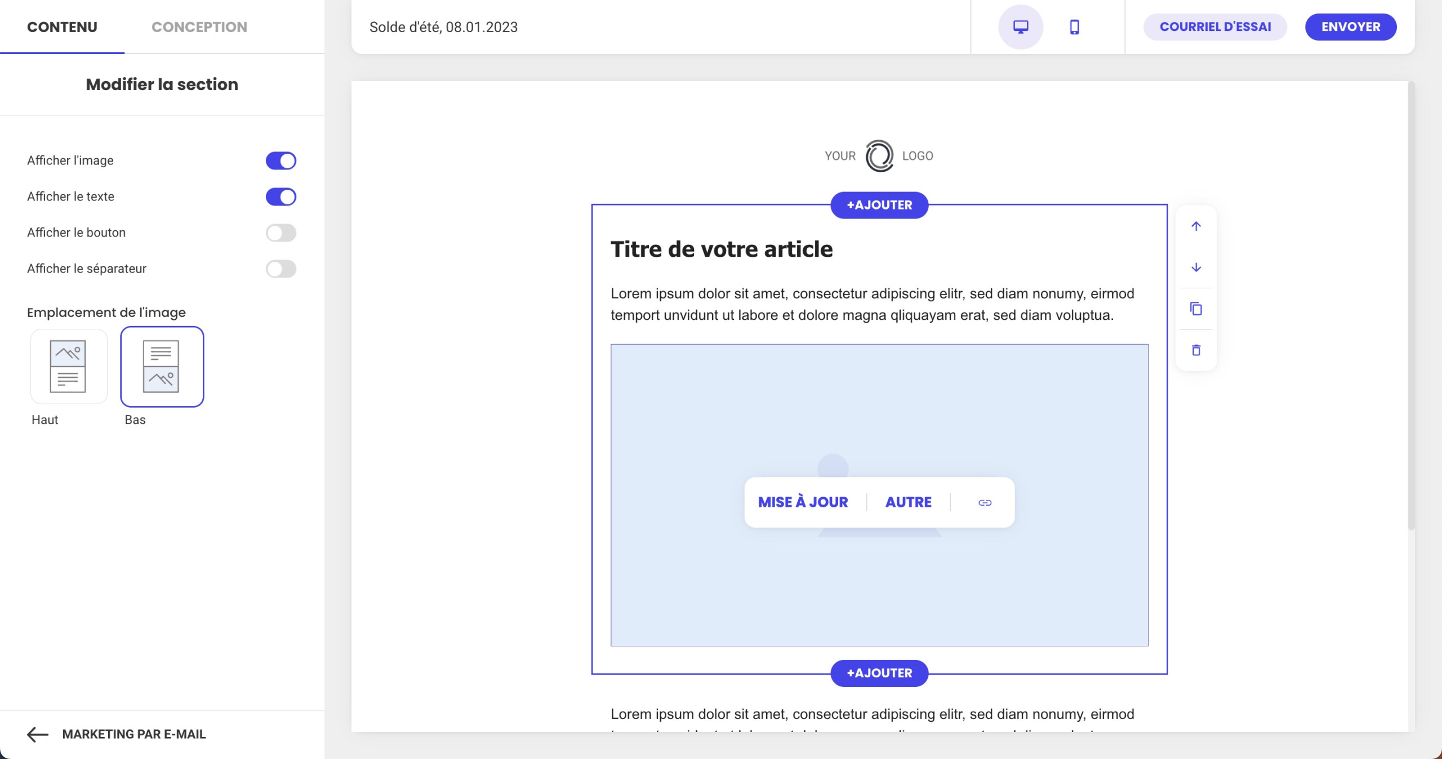The height and width of the screenshot is (759, 1442).
Task: Open the CONCEPTION tab
Action: [x=199, y=27]
